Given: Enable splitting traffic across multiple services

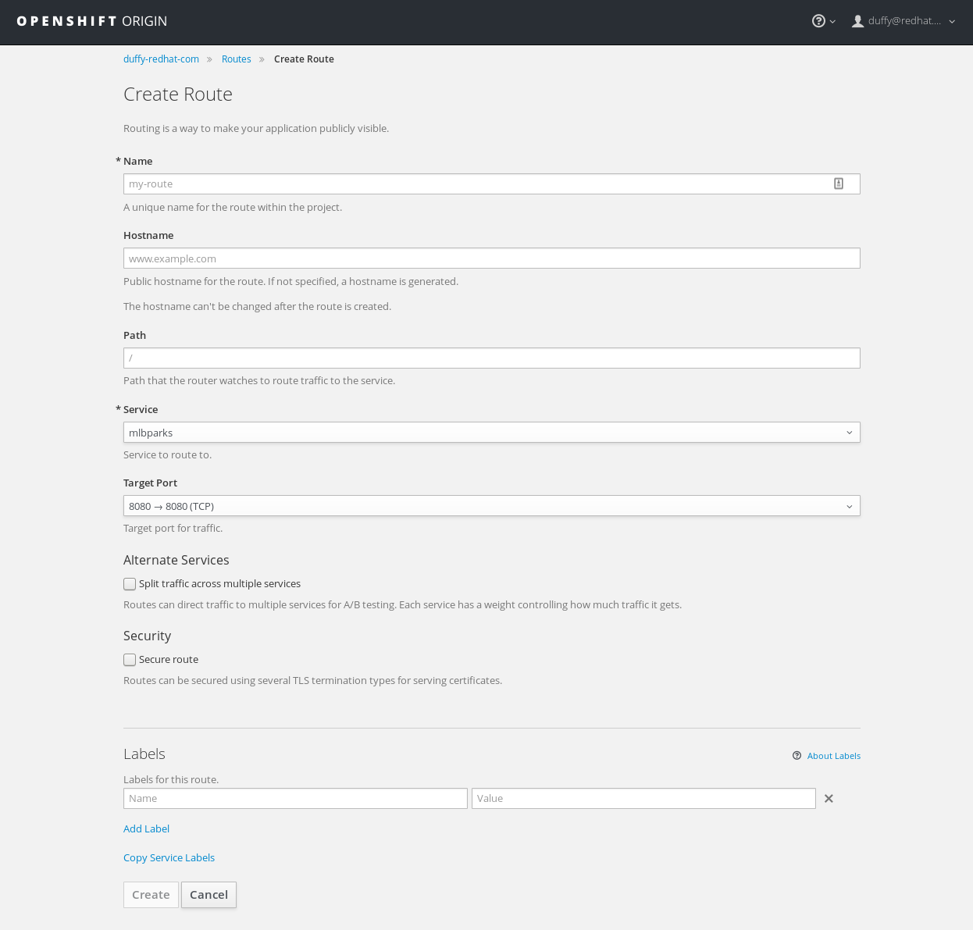Looking at the screenshot, I should (130, 583).
